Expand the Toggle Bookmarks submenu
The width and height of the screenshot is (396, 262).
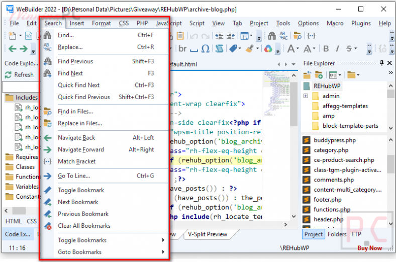(x=105, y=240)
